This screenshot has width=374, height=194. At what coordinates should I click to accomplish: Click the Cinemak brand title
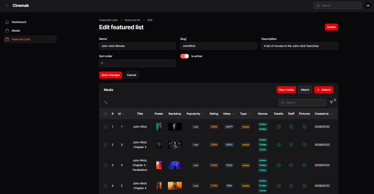point(21,6)
